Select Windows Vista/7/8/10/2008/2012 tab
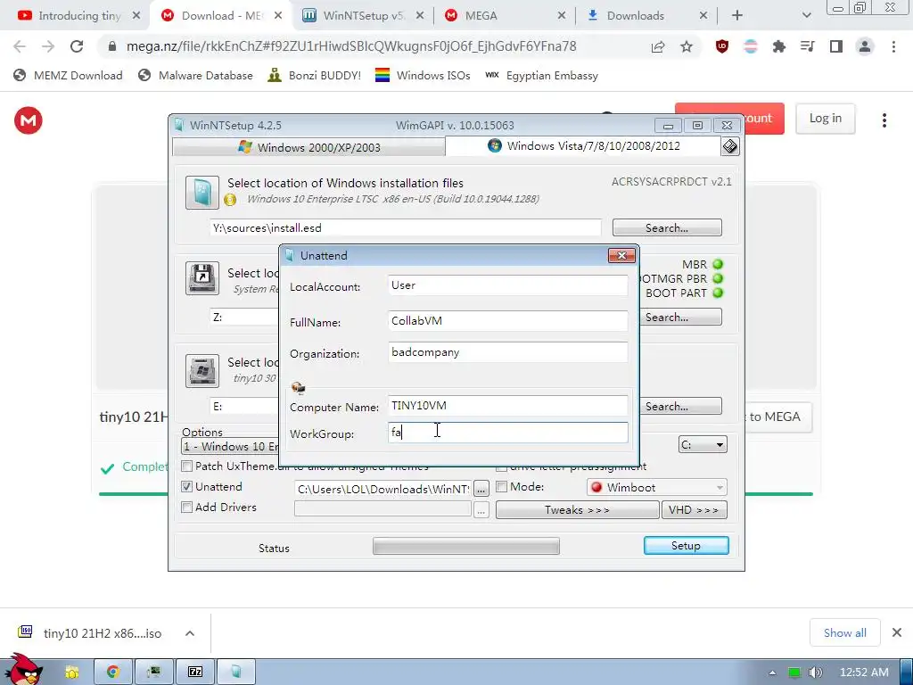Image resolution: width=913 pixels, height=685 pixels. [x=583, y=145]
